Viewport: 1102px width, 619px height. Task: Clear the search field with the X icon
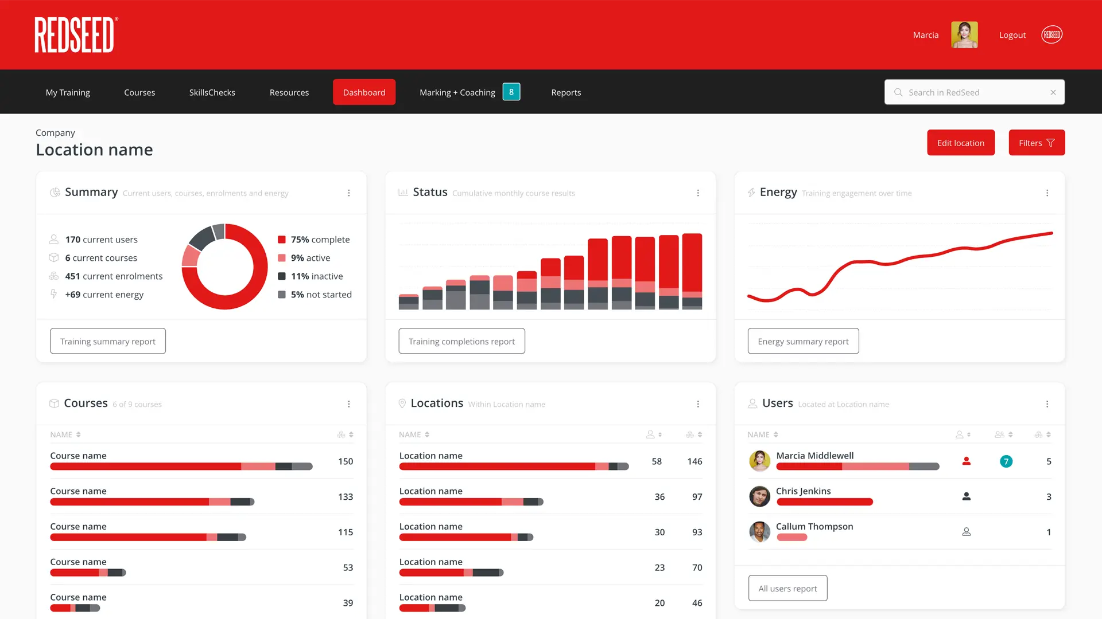[1053, 92]
